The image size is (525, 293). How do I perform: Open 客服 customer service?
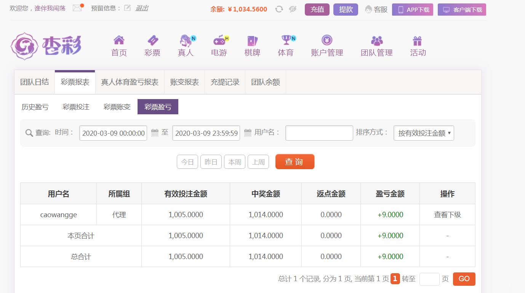pyautogui.click(x=376, y=10)
